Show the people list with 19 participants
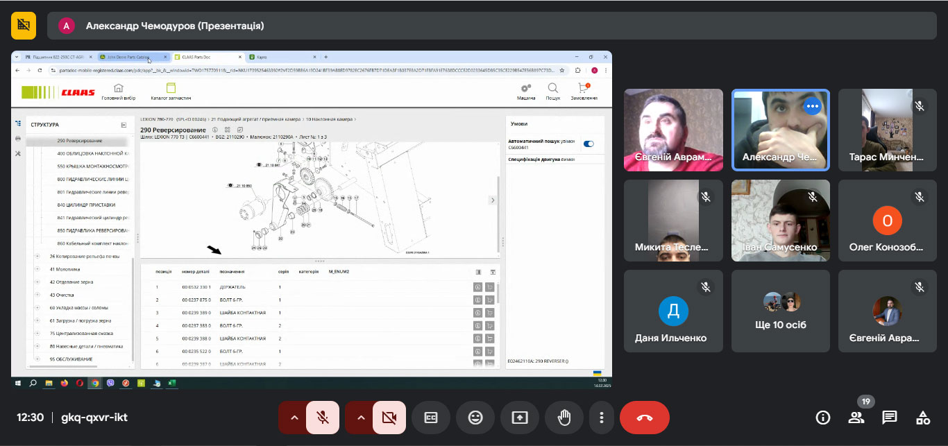The width and height of the screenshot is (948, 446). coord(856,418)
